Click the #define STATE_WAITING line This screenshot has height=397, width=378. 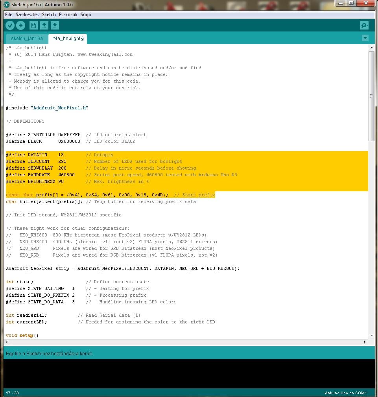tap(77, 288)
